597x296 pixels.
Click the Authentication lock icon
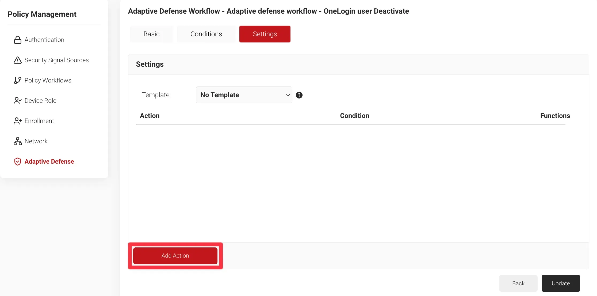click(x=18, y=40)
